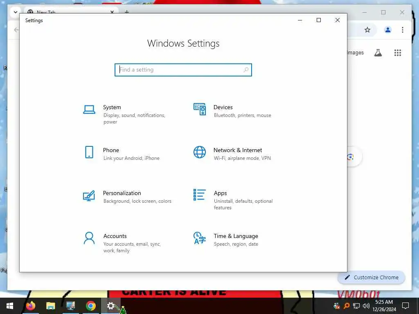
Task: Click 'Speech, region, date' description text
Action: click(x=236, y=244)
